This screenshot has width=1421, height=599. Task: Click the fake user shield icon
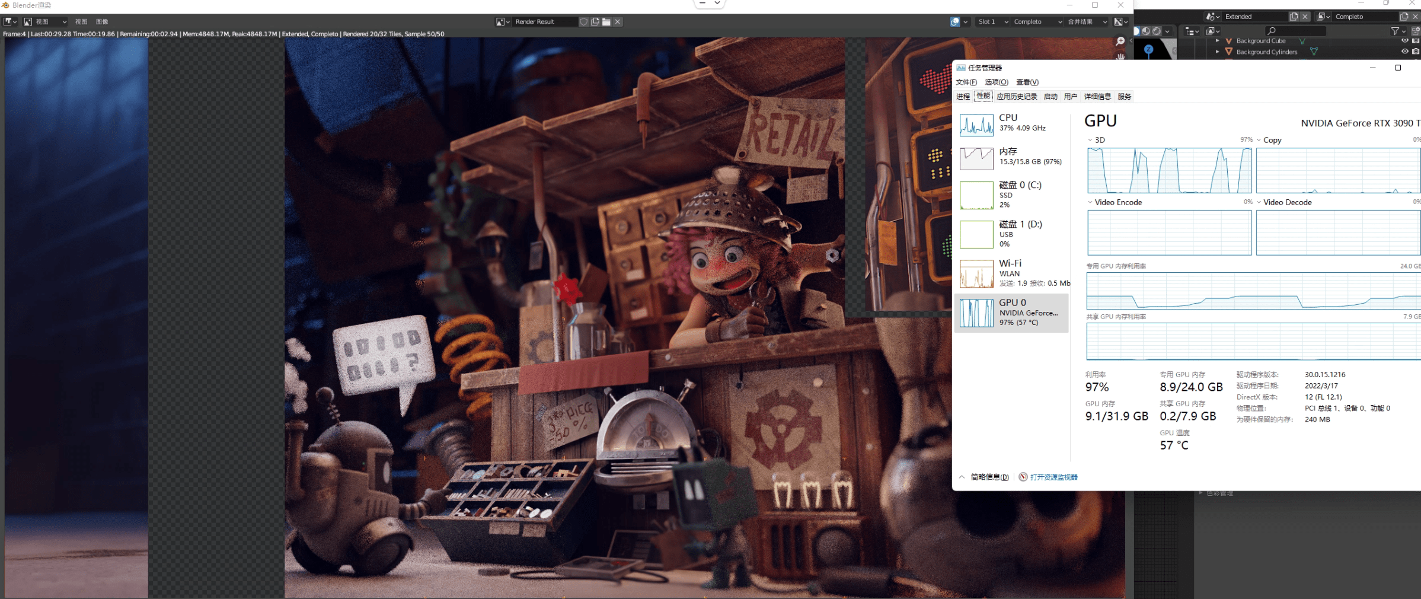(x=584, y=22)
